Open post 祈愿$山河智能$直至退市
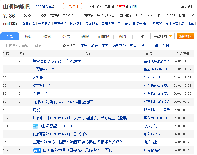Image resolution: width=197 pixels, height=155 pixels. point(63,102)
